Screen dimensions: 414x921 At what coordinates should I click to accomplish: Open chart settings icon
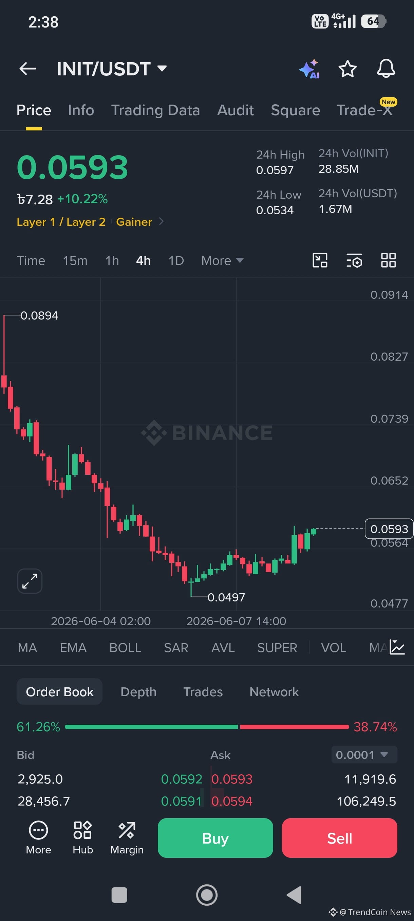click(x=354, y=260)
